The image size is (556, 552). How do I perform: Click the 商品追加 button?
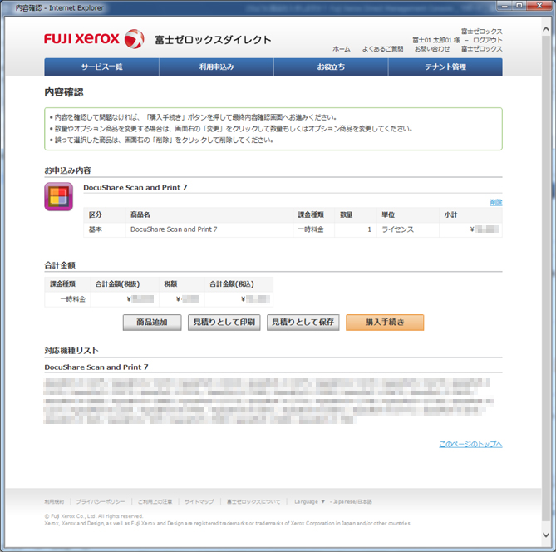152,323
